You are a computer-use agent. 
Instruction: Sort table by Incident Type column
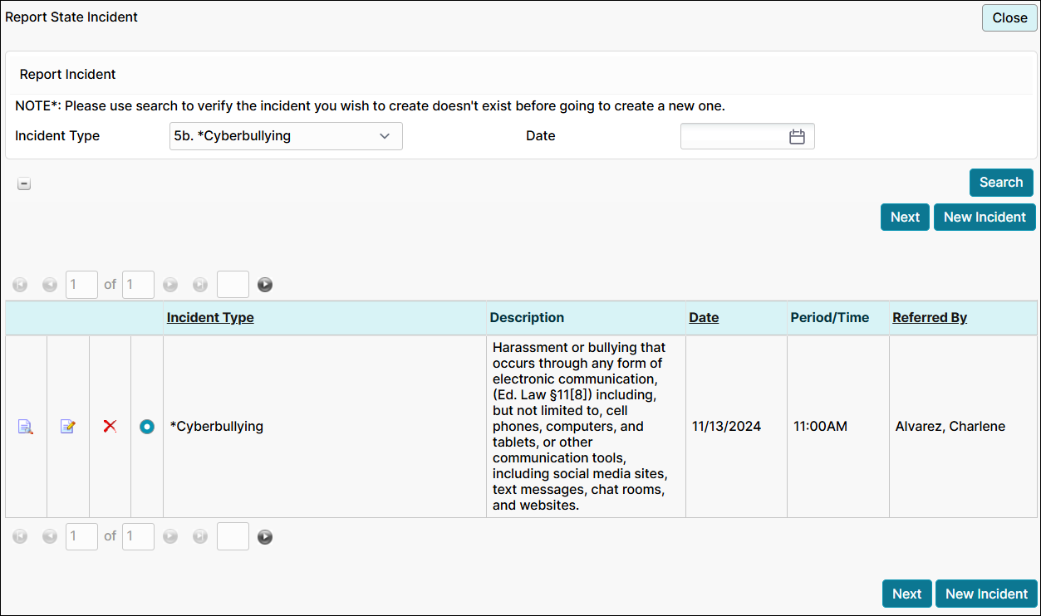210,318
